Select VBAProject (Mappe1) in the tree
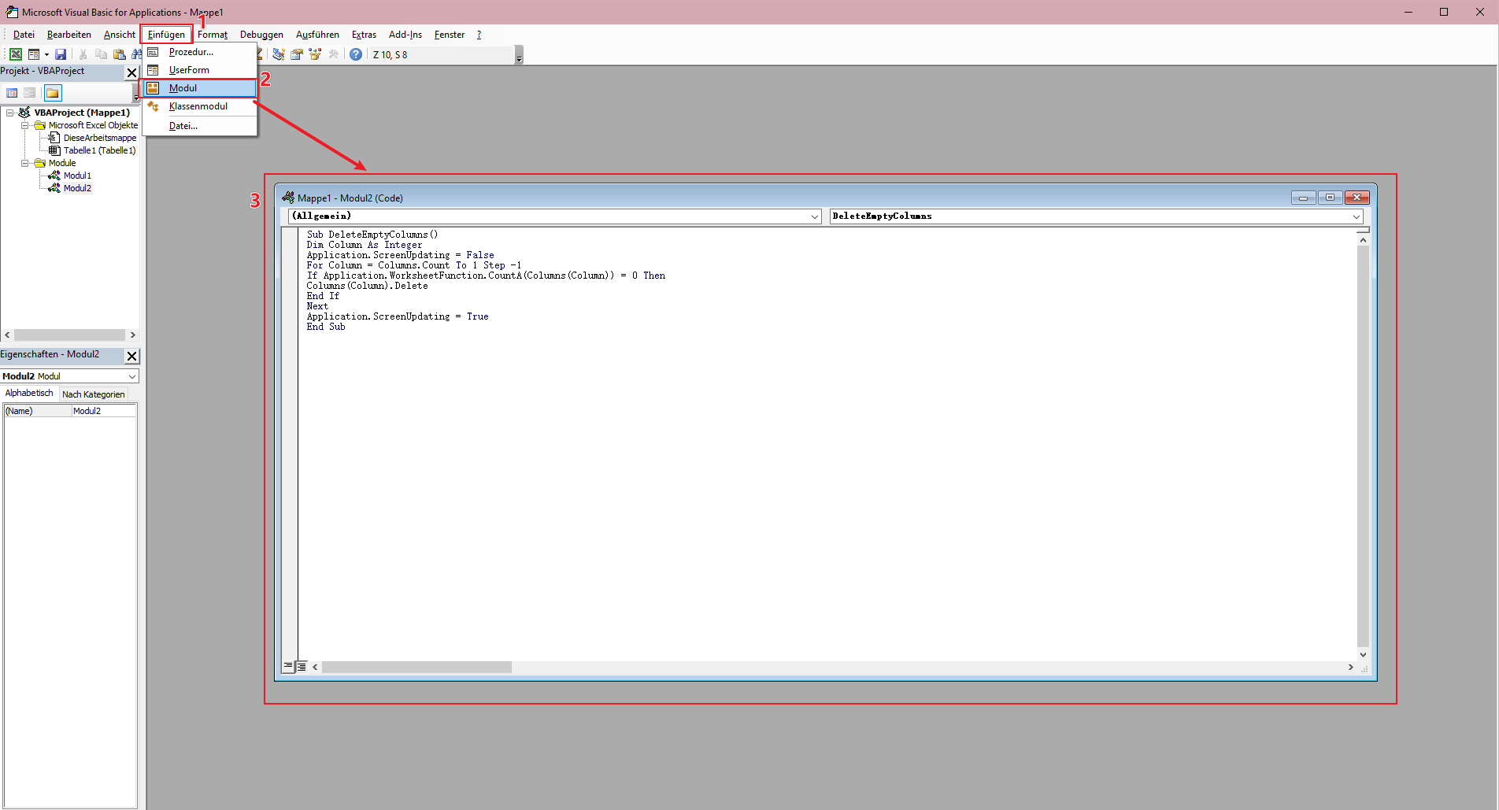 82,113
